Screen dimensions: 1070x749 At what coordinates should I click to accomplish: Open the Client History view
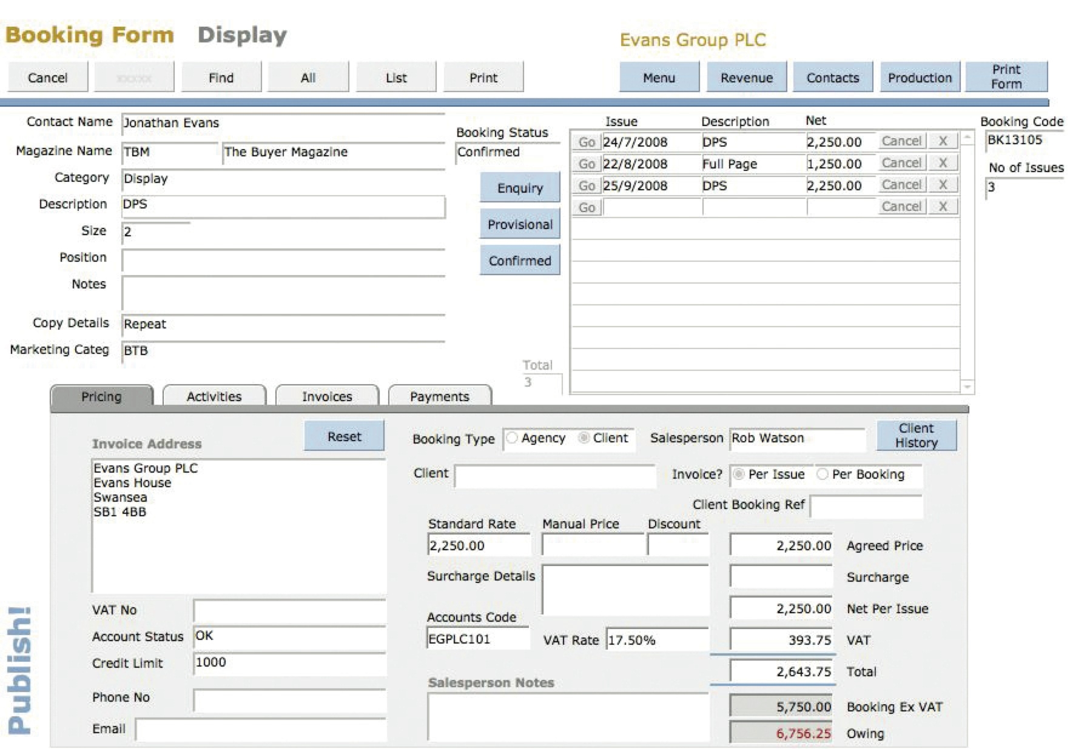pos(917,434)
